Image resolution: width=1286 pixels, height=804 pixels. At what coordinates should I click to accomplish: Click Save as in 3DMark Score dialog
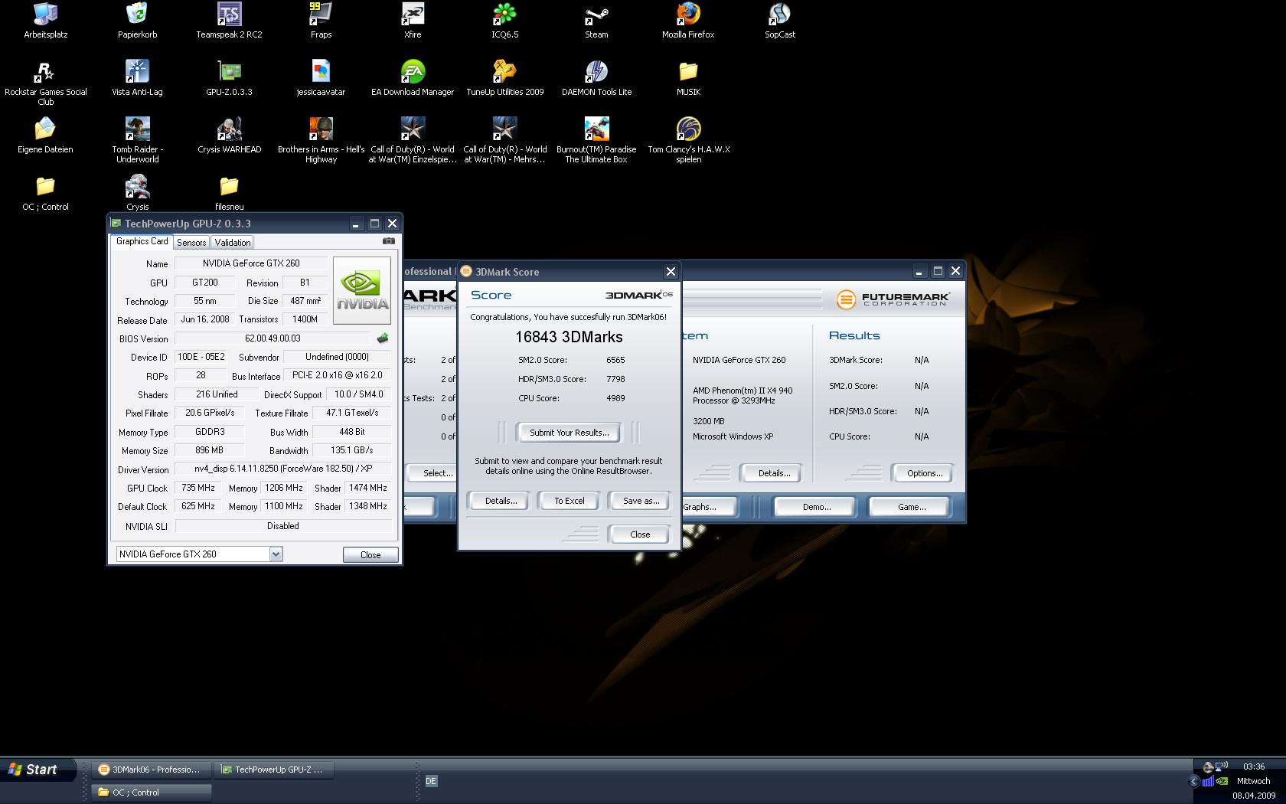(x=641, y=501)
